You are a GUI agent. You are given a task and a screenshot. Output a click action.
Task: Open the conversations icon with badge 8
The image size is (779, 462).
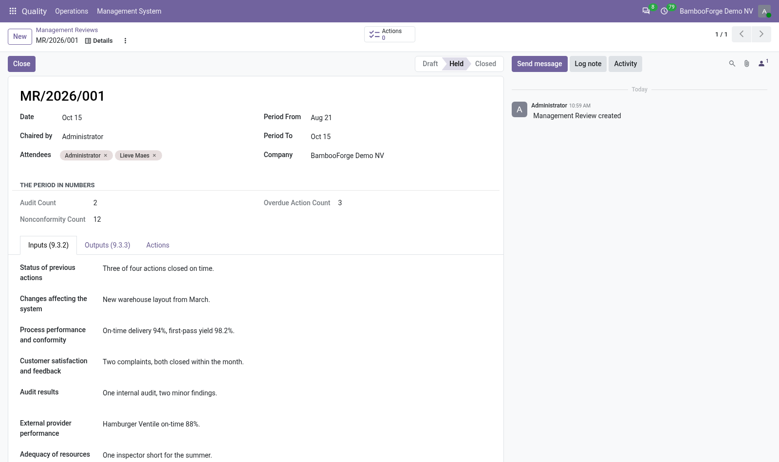[646, 11]
